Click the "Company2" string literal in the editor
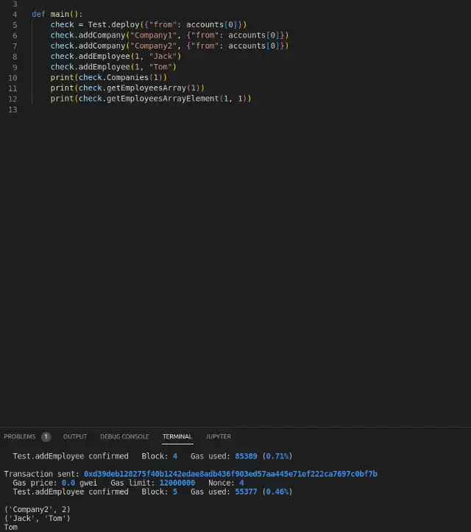471x532 pixels. 153,46
